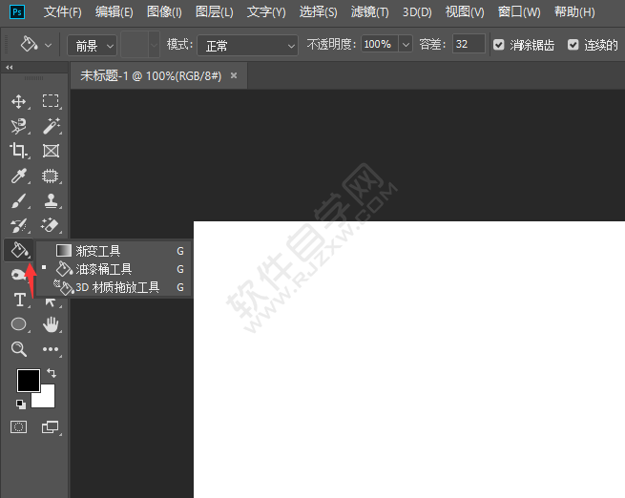The height and width of the screenshot is (498, 625).
Task: Swap foreground and background colors
Action: [x=52, y=373]
